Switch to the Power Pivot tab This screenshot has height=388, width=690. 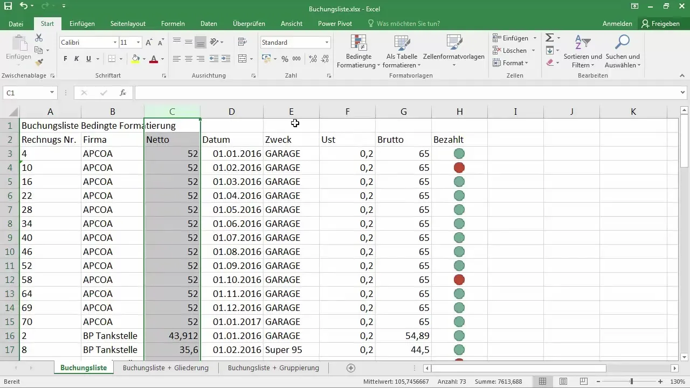click(335, 24)
